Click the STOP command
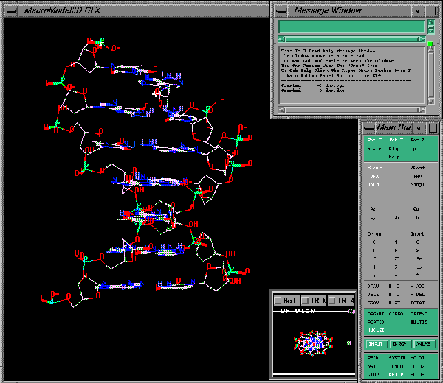The width and height of the screenshot is (443, 383). point(373,375)
